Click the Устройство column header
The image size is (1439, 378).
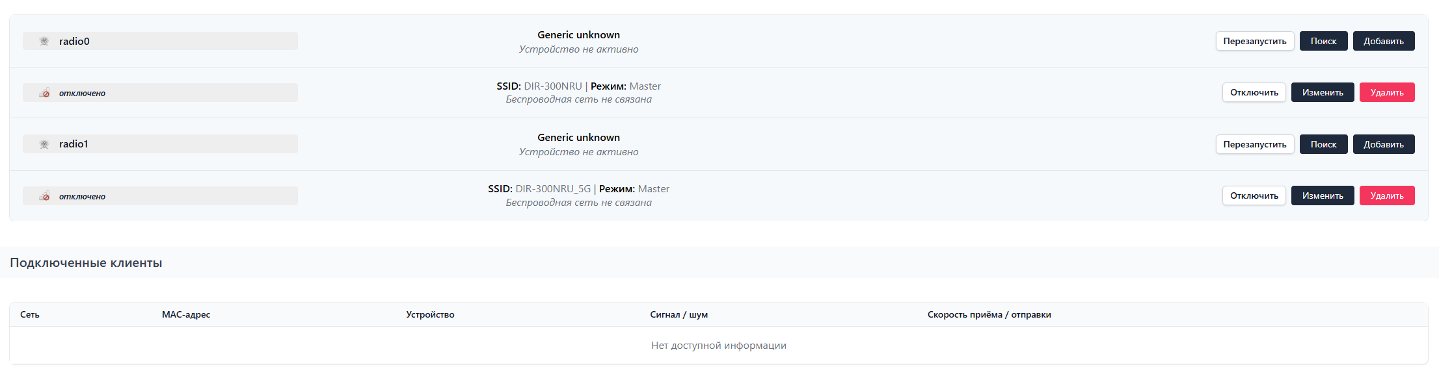pos(430,314)
